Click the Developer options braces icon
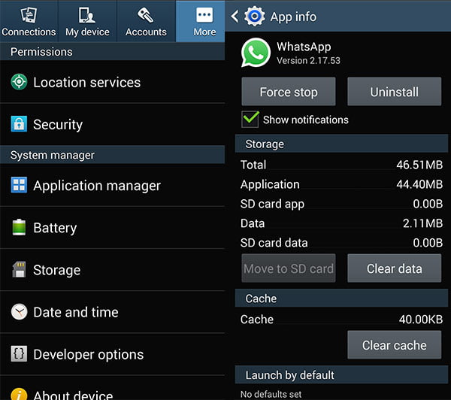Viewport: 451px width, 400px height. pos(19,353)
